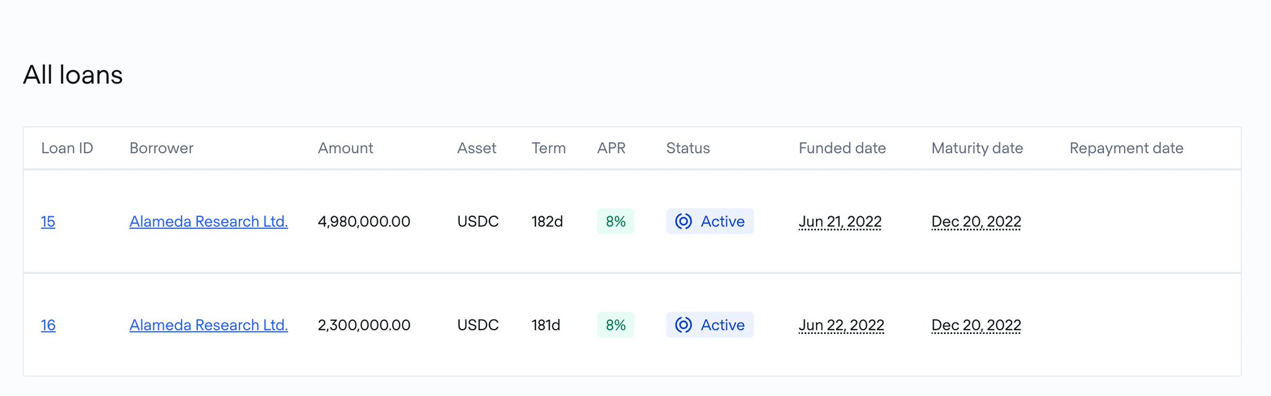
Task: Click the Borrower column header
Action: [x=161, y=148]
